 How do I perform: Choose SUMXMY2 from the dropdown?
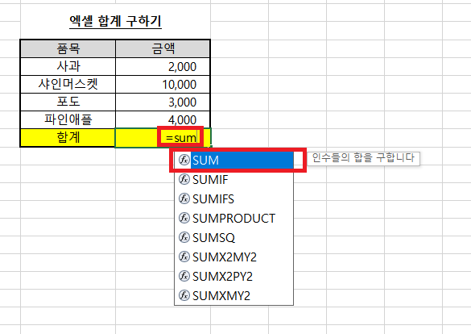234,295
